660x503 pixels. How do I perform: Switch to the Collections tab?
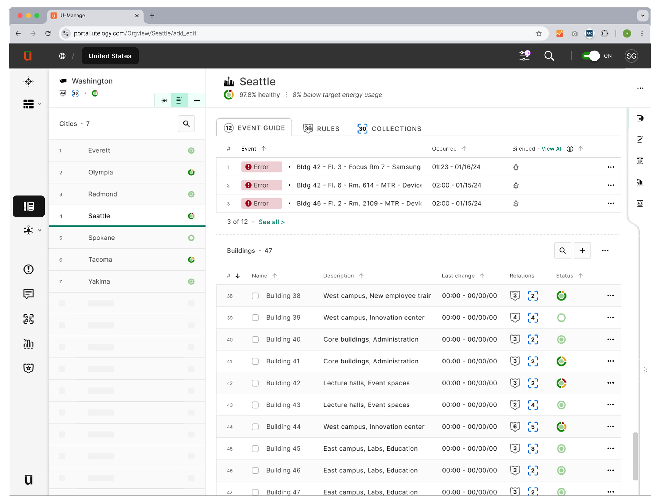pyautogui.click(x=389, y=129)
